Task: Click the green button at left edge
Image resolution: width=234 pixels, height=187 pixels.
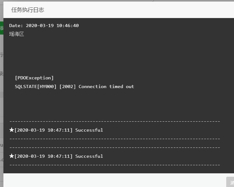Action: pyautogui.click(x=2, y=28)
